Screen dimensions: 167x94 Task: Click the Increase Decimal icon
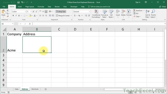(x=86, y=16)
